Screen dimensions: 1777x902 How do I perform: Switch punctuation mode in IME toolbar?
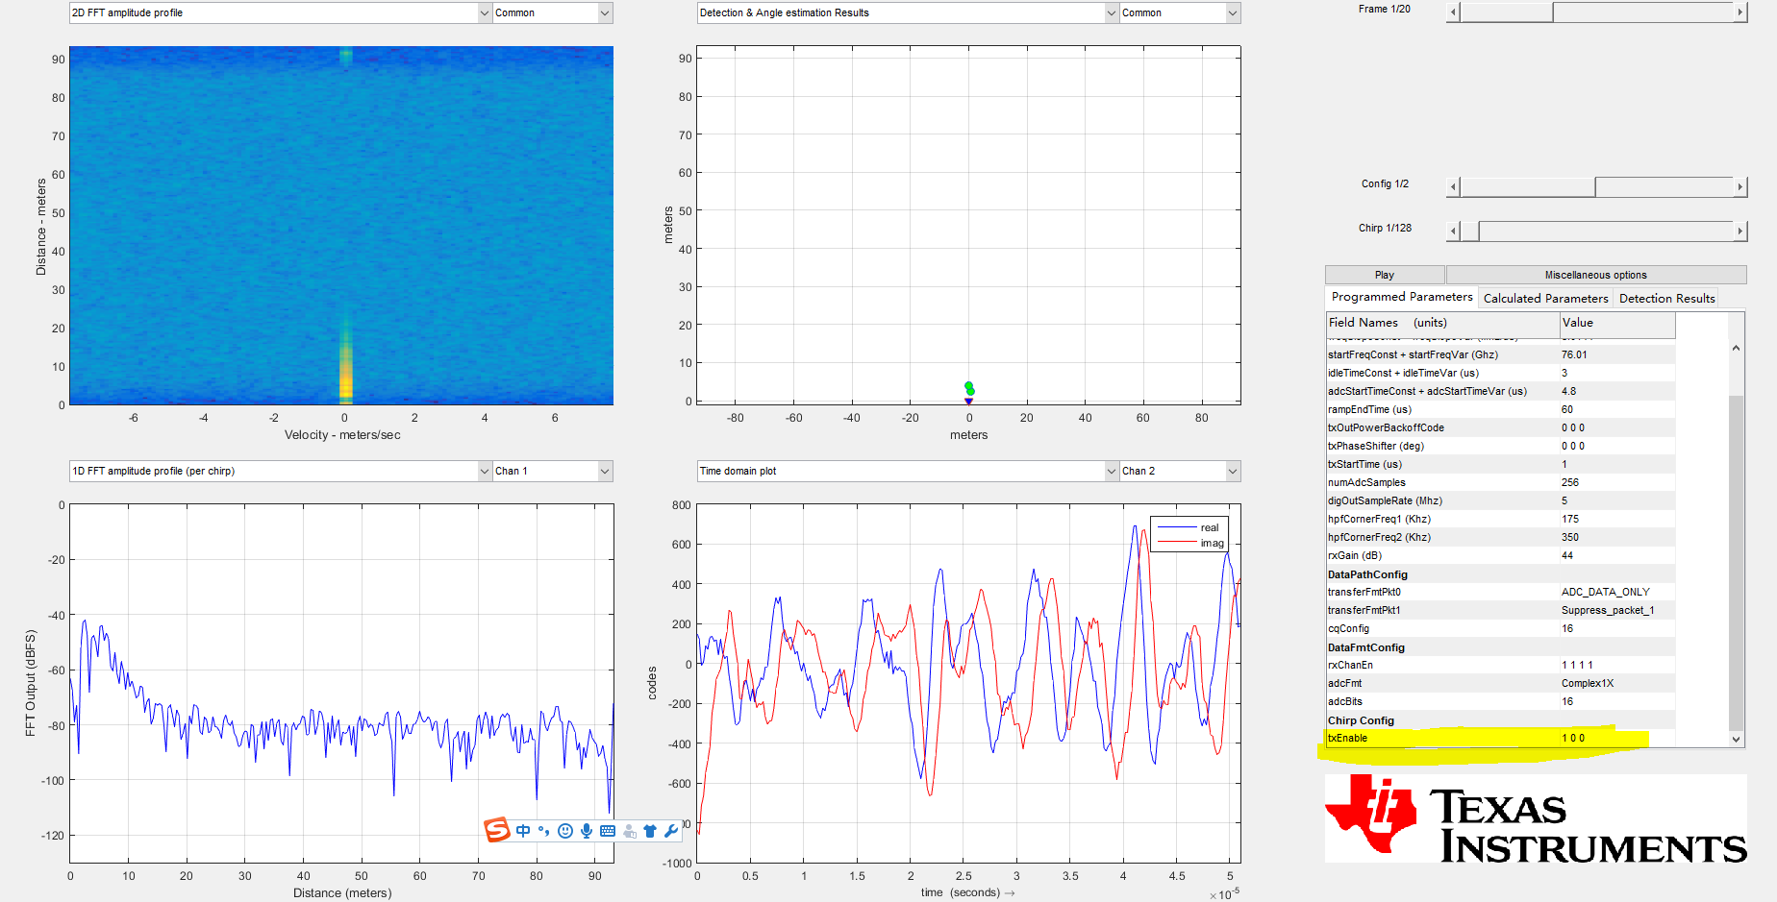(543, 831)
